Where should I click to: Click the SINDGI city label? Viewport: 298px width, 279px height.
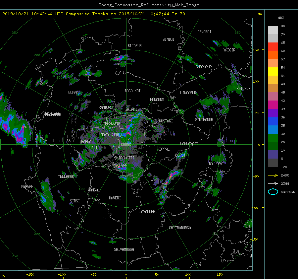point(169,39)
